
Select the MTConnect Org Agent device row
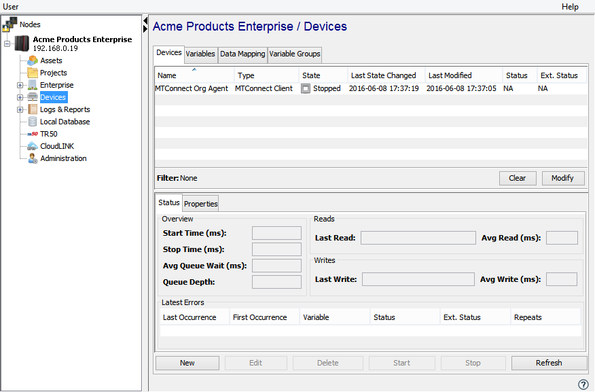(371, 88)
